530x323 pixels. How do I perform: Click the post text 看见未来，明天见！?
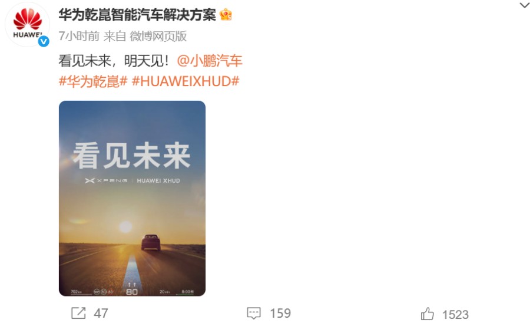click(x=114, y=61)
